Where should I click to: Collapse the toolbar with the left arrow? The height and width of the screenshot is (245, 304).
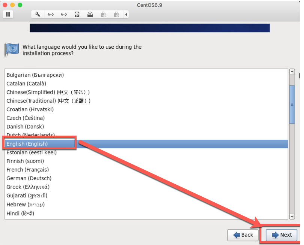[126, 14]
